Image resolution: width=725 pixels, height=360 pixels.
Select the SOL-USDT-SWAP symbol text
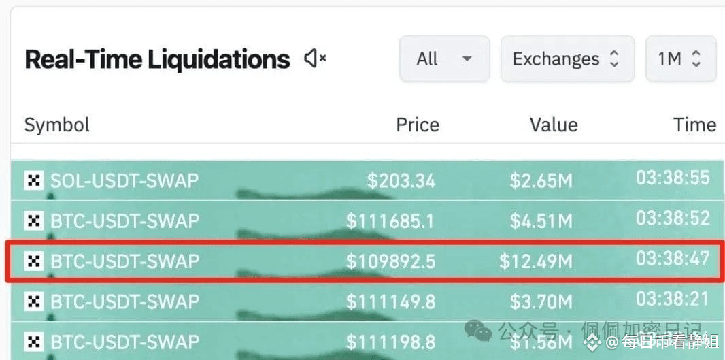pos(124,180)
